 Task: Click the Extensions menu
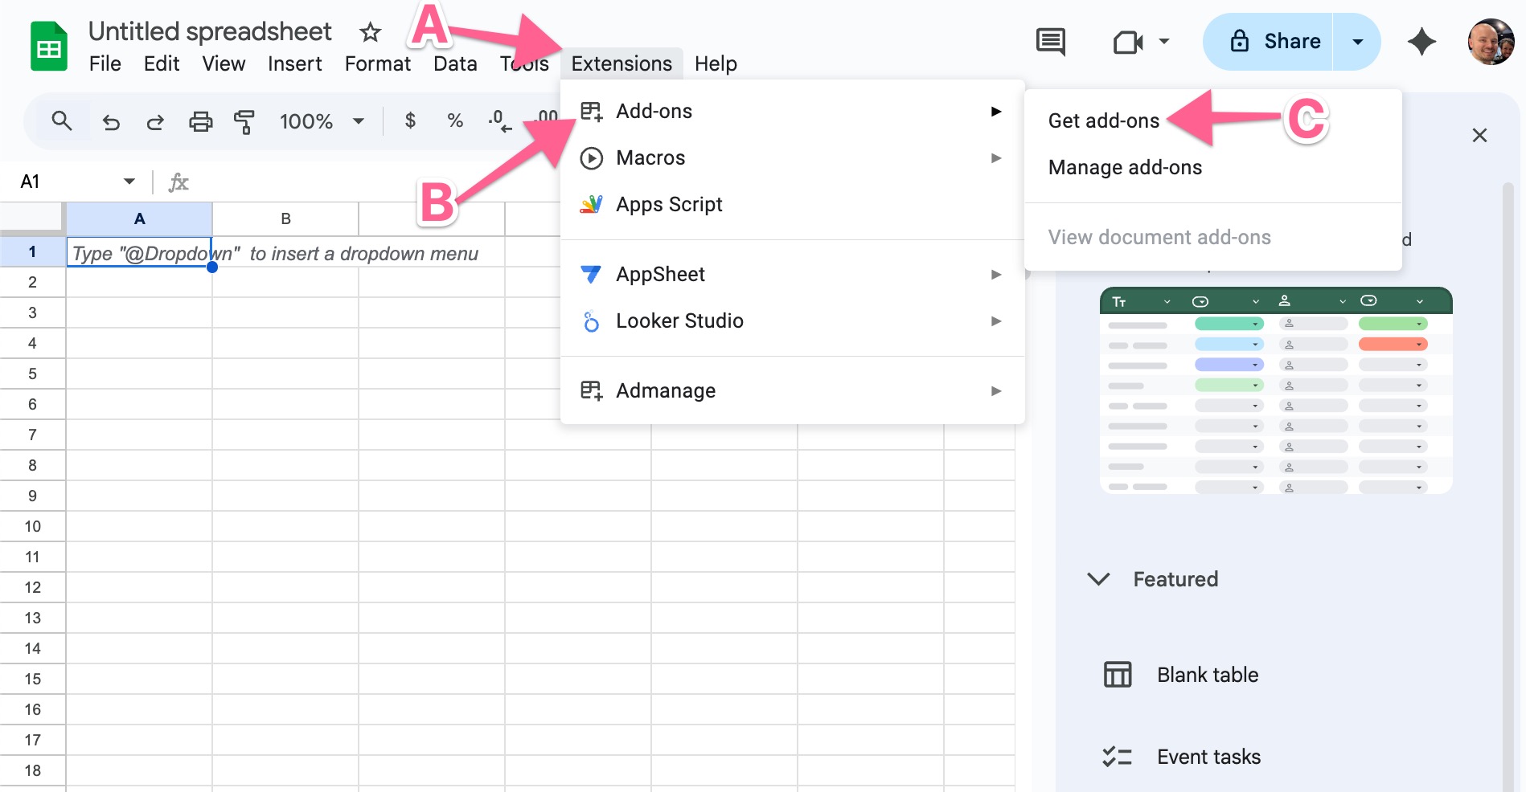point(621,63)
